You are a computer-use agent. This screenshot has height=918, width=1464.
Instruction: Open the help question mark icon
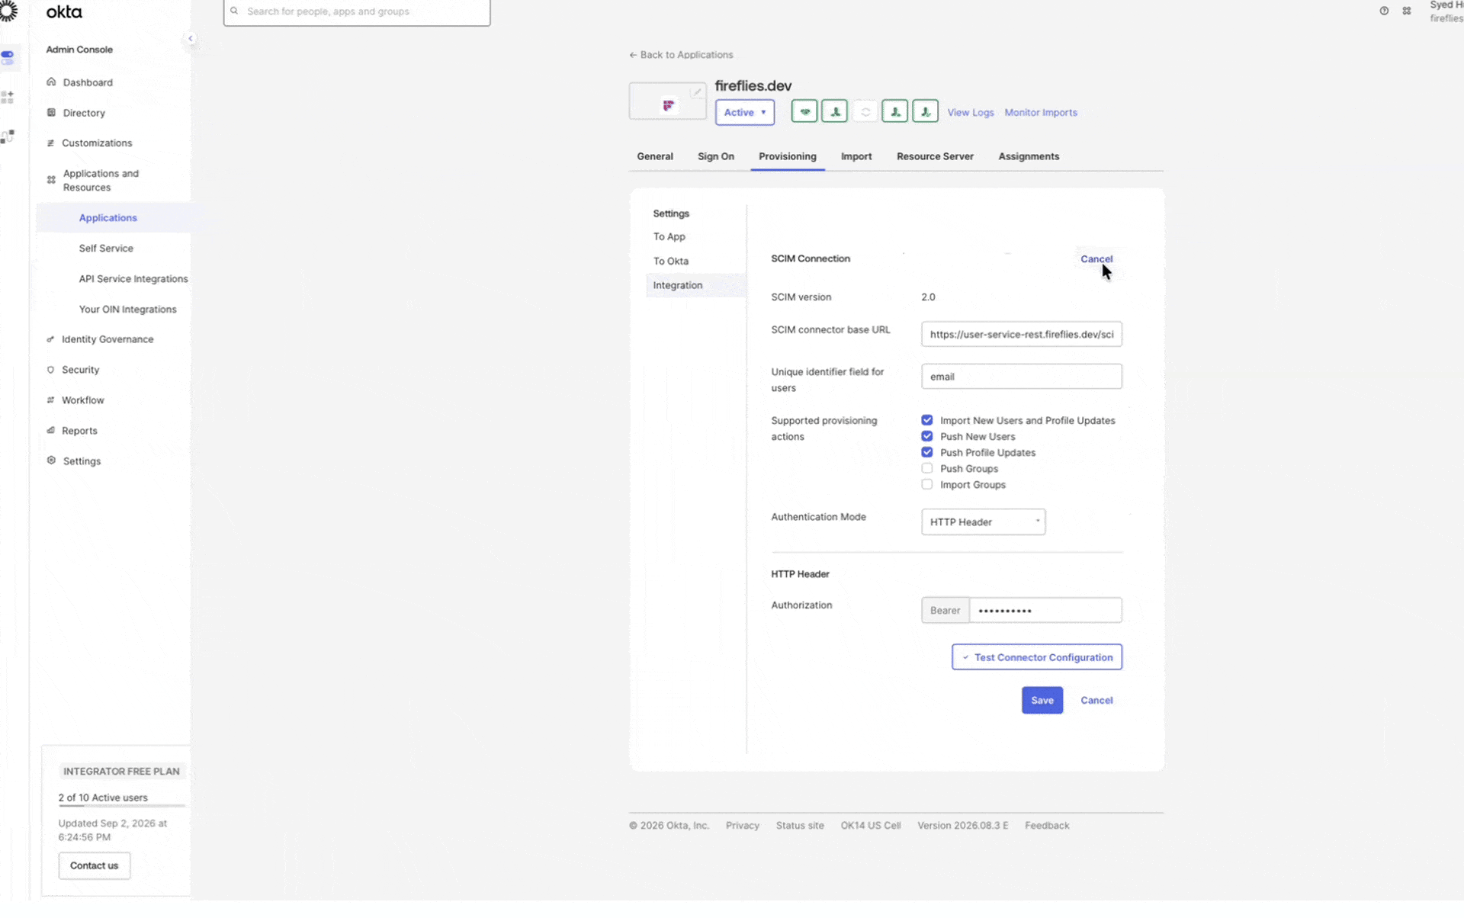[x=1384, y=11]
